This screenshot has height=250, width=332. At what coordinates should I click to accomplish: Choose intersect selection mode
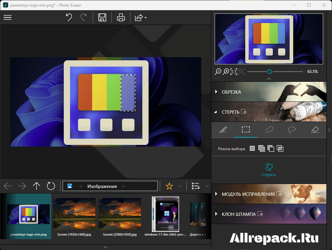pos(280,148)
